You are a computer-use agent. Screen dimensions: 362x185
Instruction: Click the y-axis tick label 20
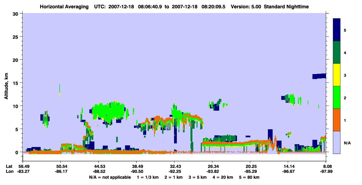(x=16, y=60)
